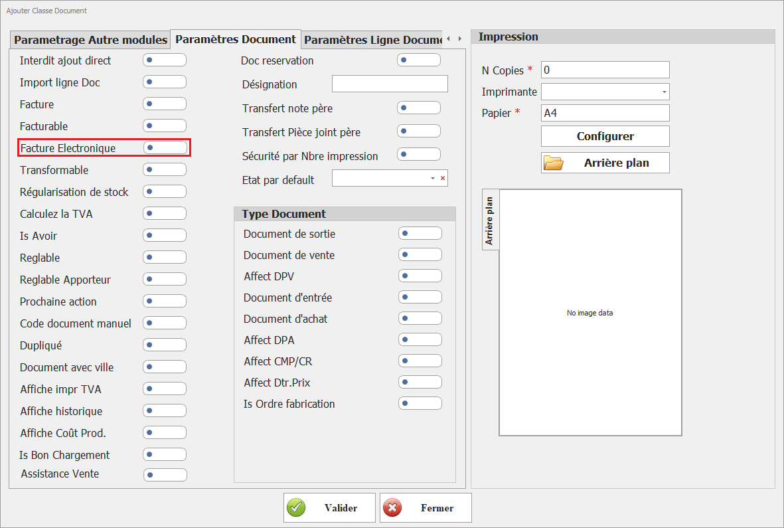
Task: Click the Désignation text field
Action: 390,84
